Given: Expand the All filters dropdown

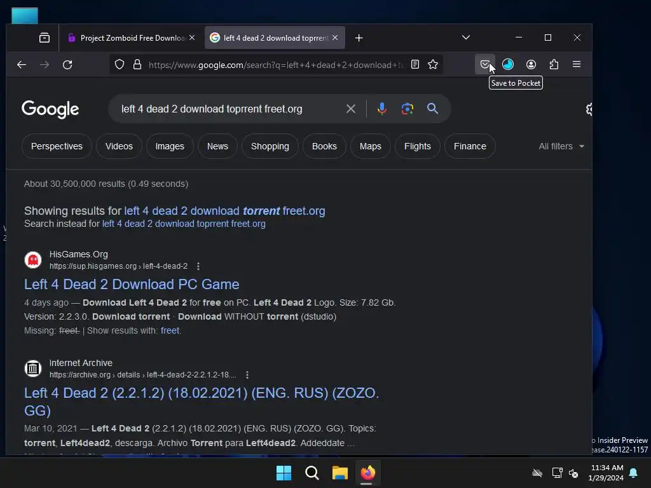Looking at the screenshot, I should [561, 146].
